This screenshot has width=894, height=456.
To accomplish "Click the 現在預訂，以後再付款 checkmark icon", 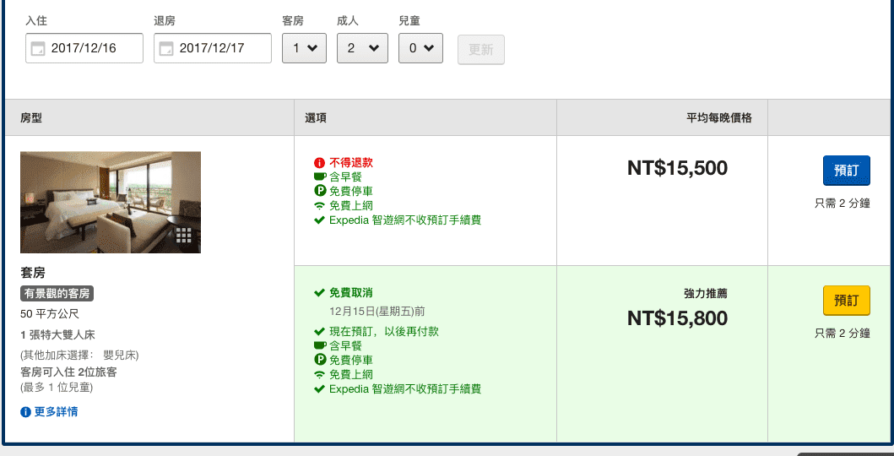I will (x=319, y=331).
